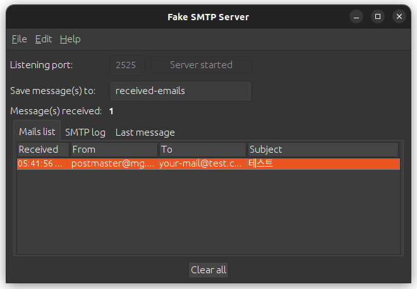Click the save messages directory field
The height and width of the screenshot is (289, 417).
point(181,91)
